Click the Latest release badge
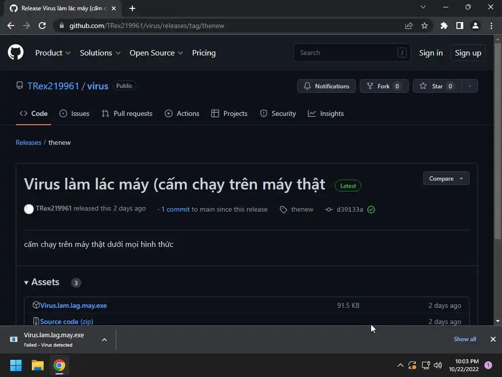Image resolution: width=502 pixels, height=377 pixels. coord(348,186)
